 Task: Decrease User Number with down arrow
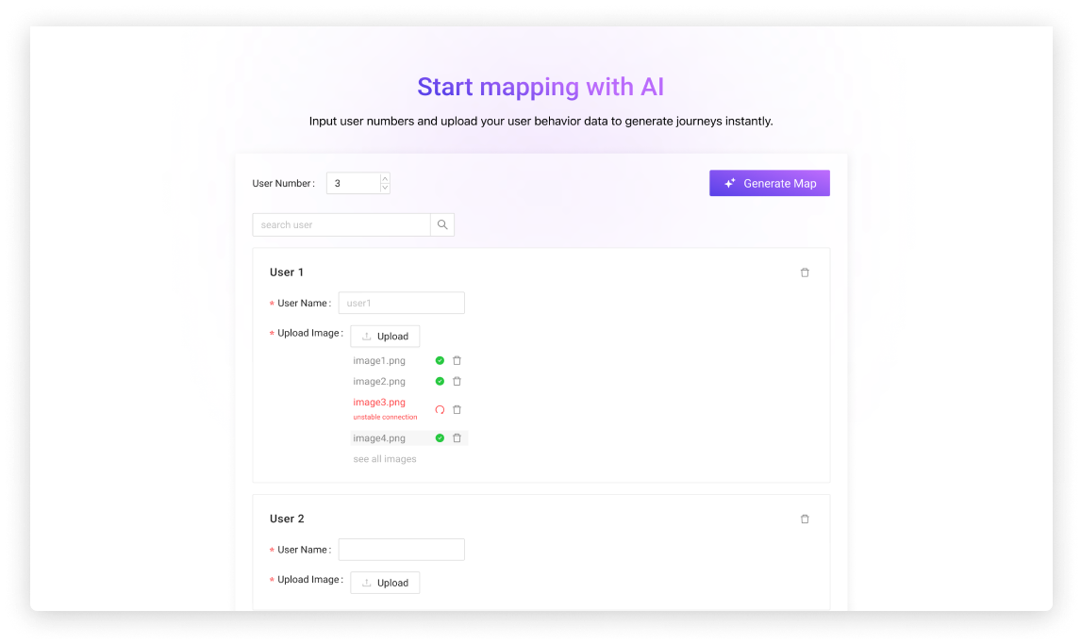[x=385, y=189]
